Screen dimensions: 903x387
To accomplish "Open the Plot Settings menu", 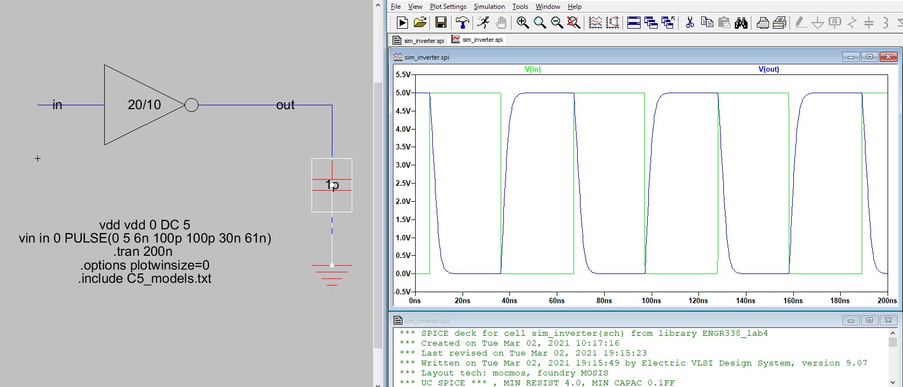I will coord(448,7).
